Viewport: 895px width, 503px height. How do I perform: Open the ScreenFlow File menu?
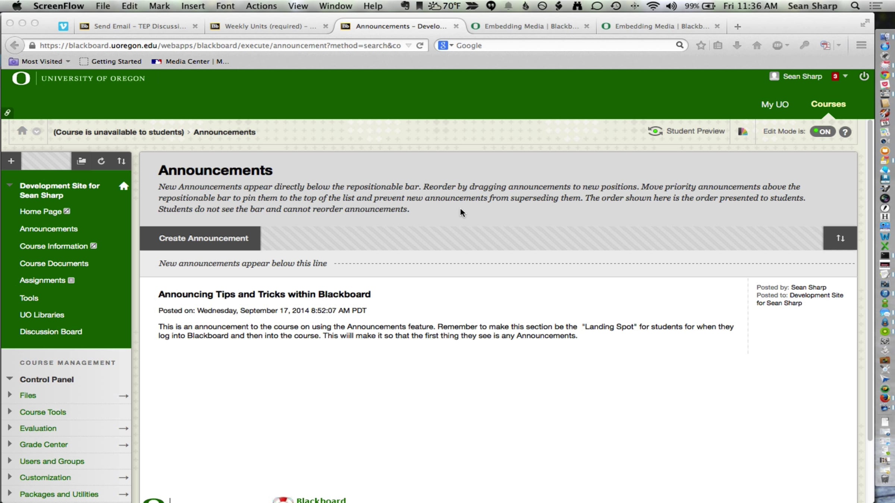click(x=103, y=6)
